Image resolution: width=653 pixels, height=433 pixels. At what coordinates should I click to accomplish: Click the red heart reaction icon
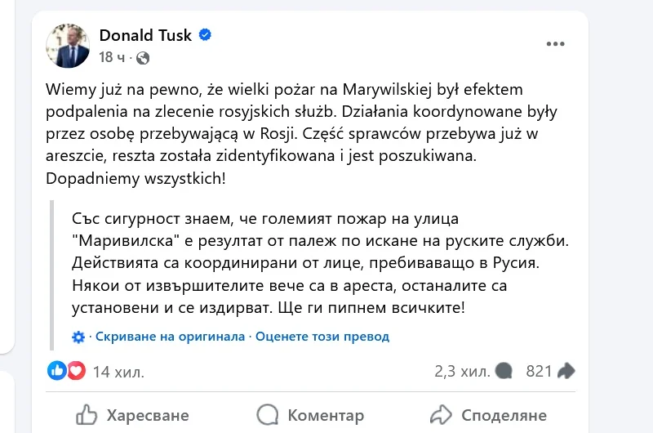(x=76, y=371)
